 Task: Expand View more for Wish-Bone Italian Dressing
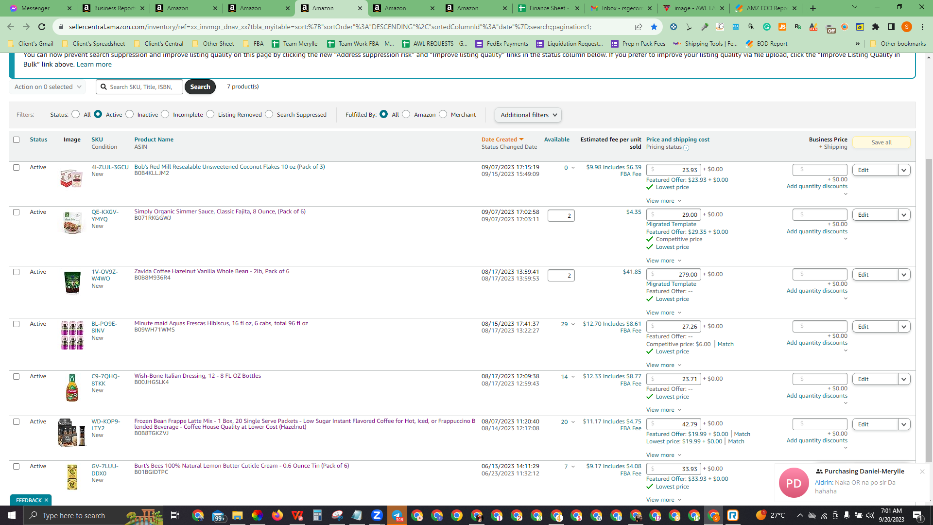pyautogui.click(x=664, y=410)
